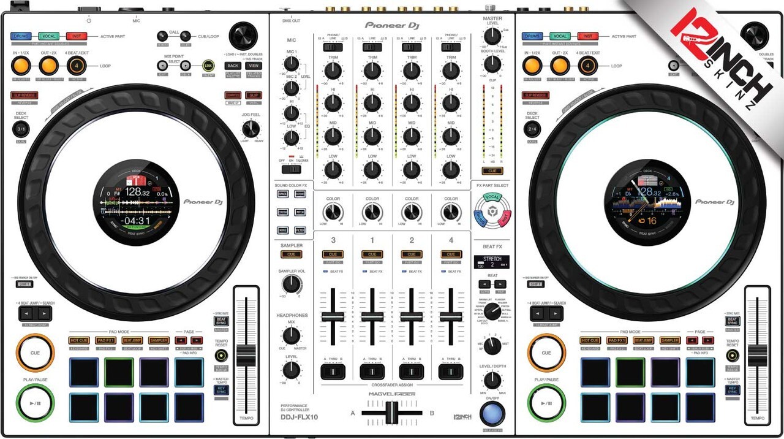784x439 pixels.
Task: Select left deck BEAT JUMP pad mode
Action: coord(132,340)
